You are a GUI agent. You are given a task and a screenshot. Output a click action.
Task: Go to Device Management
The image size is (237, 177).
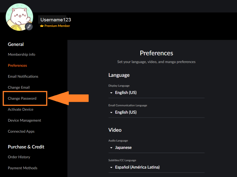coord(25,120)
